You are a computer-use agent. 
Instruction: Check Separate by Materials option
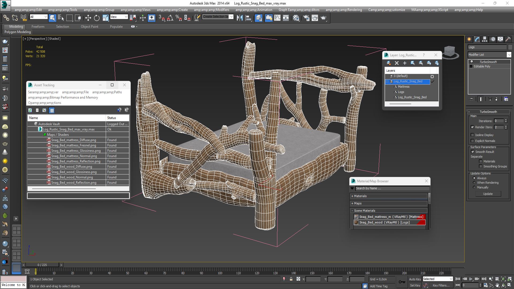click(x=481, y=161)
